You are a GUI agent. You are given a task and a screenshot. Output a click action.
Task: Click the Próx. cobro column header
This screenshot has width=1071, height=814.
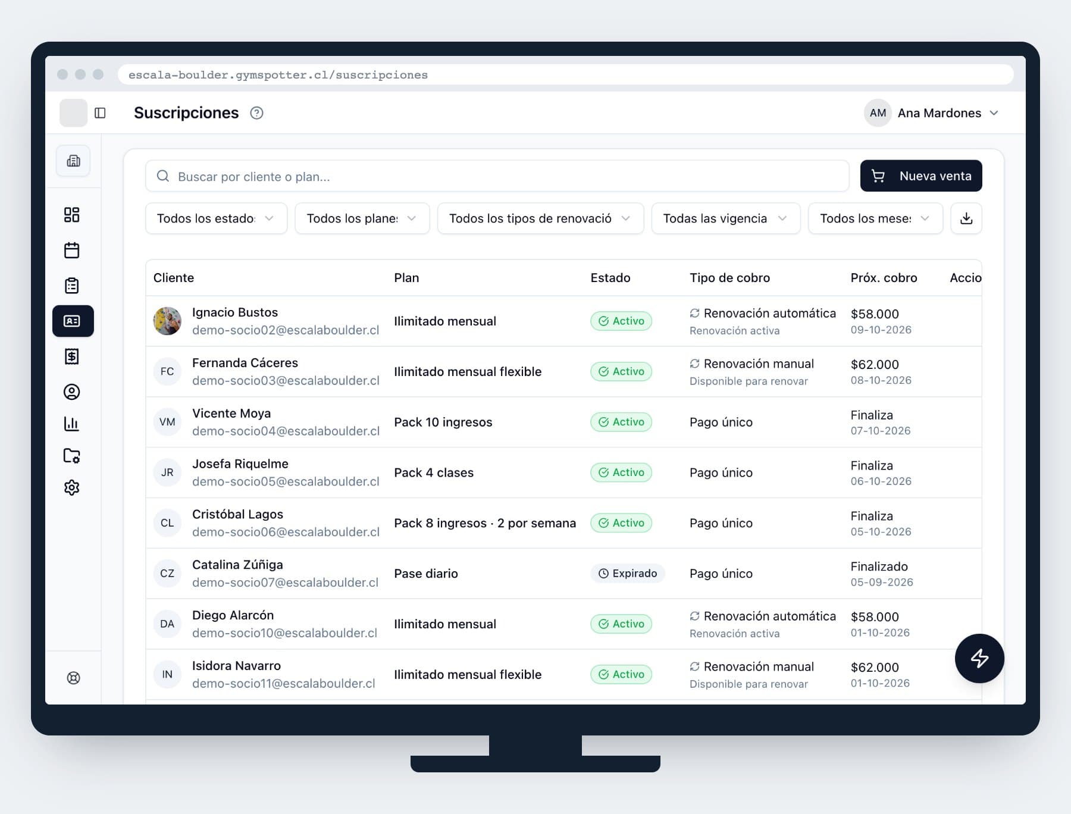coord(884,278)
